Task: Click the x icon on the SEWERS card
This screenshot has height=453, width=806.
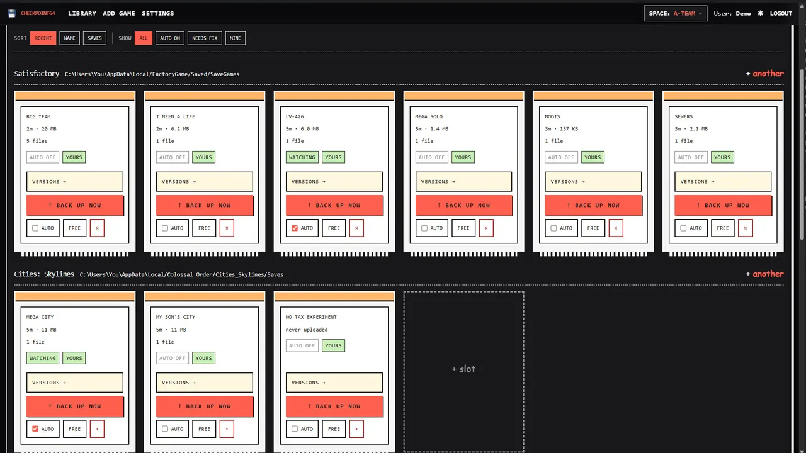Action: pyautogui.click(x=746, y=228)
